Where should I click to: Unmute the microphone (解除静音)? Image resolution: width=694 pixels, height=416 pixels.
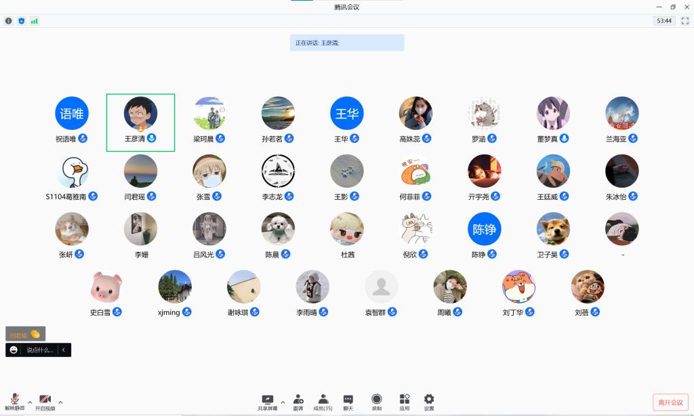(14, 402)
